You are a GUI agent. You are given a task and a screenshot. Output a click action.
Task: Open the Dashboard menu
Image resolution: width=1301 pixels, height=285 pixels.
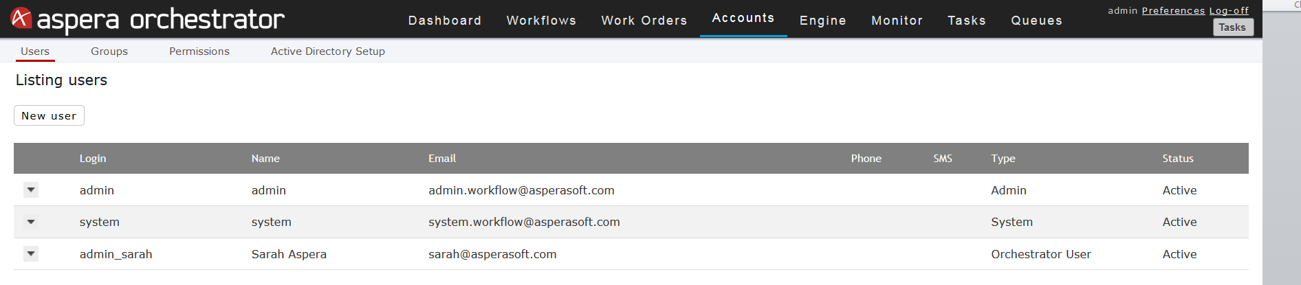pyautogui.click(x=445, y=21)
